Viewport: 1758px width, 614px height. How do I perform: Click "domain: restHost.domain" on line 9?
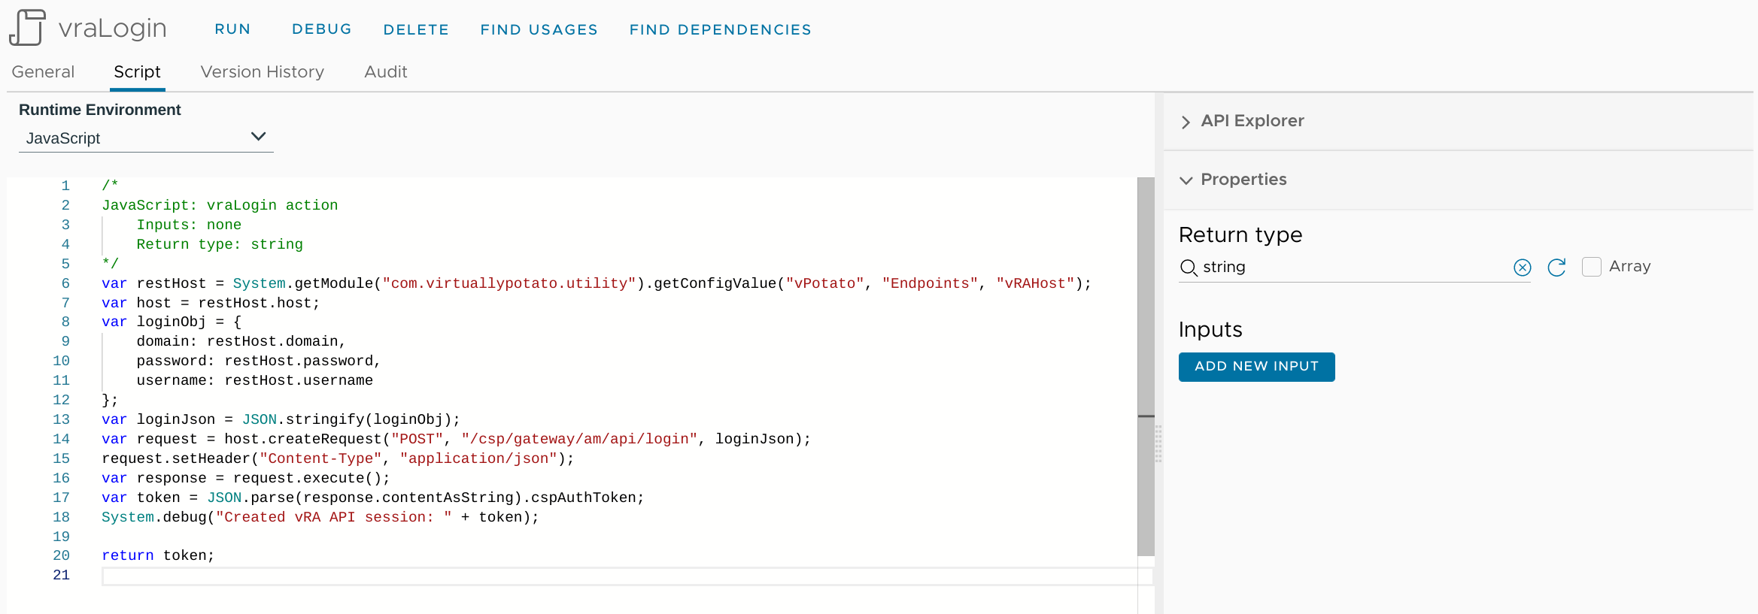237,341
